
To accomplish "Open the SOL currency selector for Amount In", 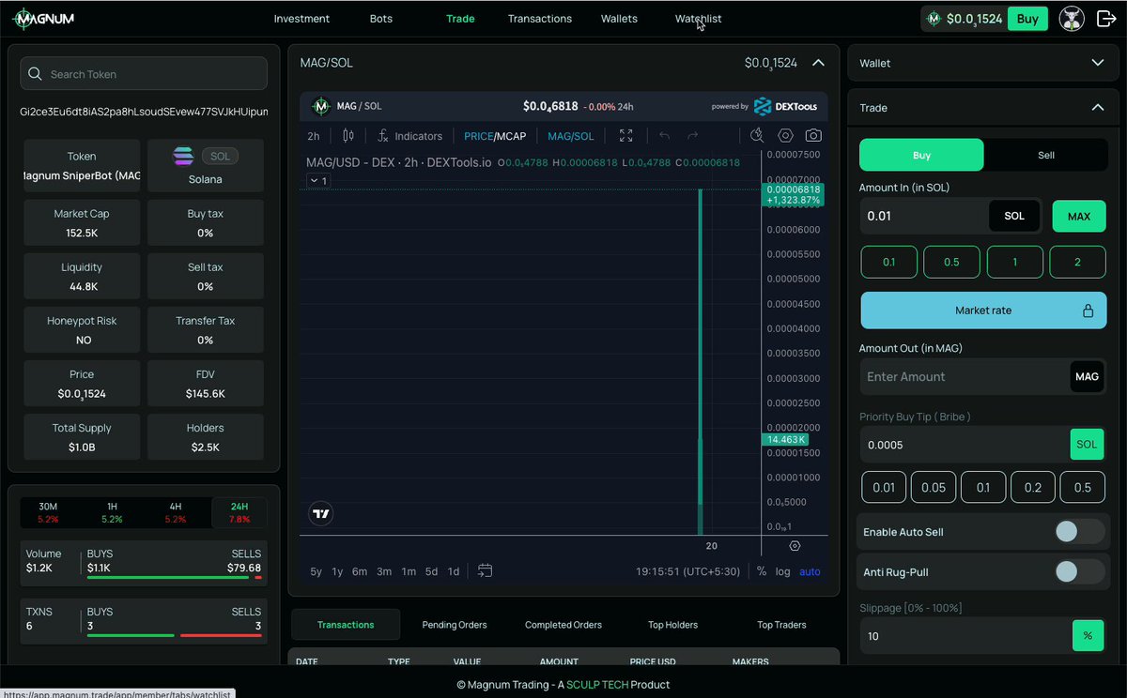I will point(1014,216).
